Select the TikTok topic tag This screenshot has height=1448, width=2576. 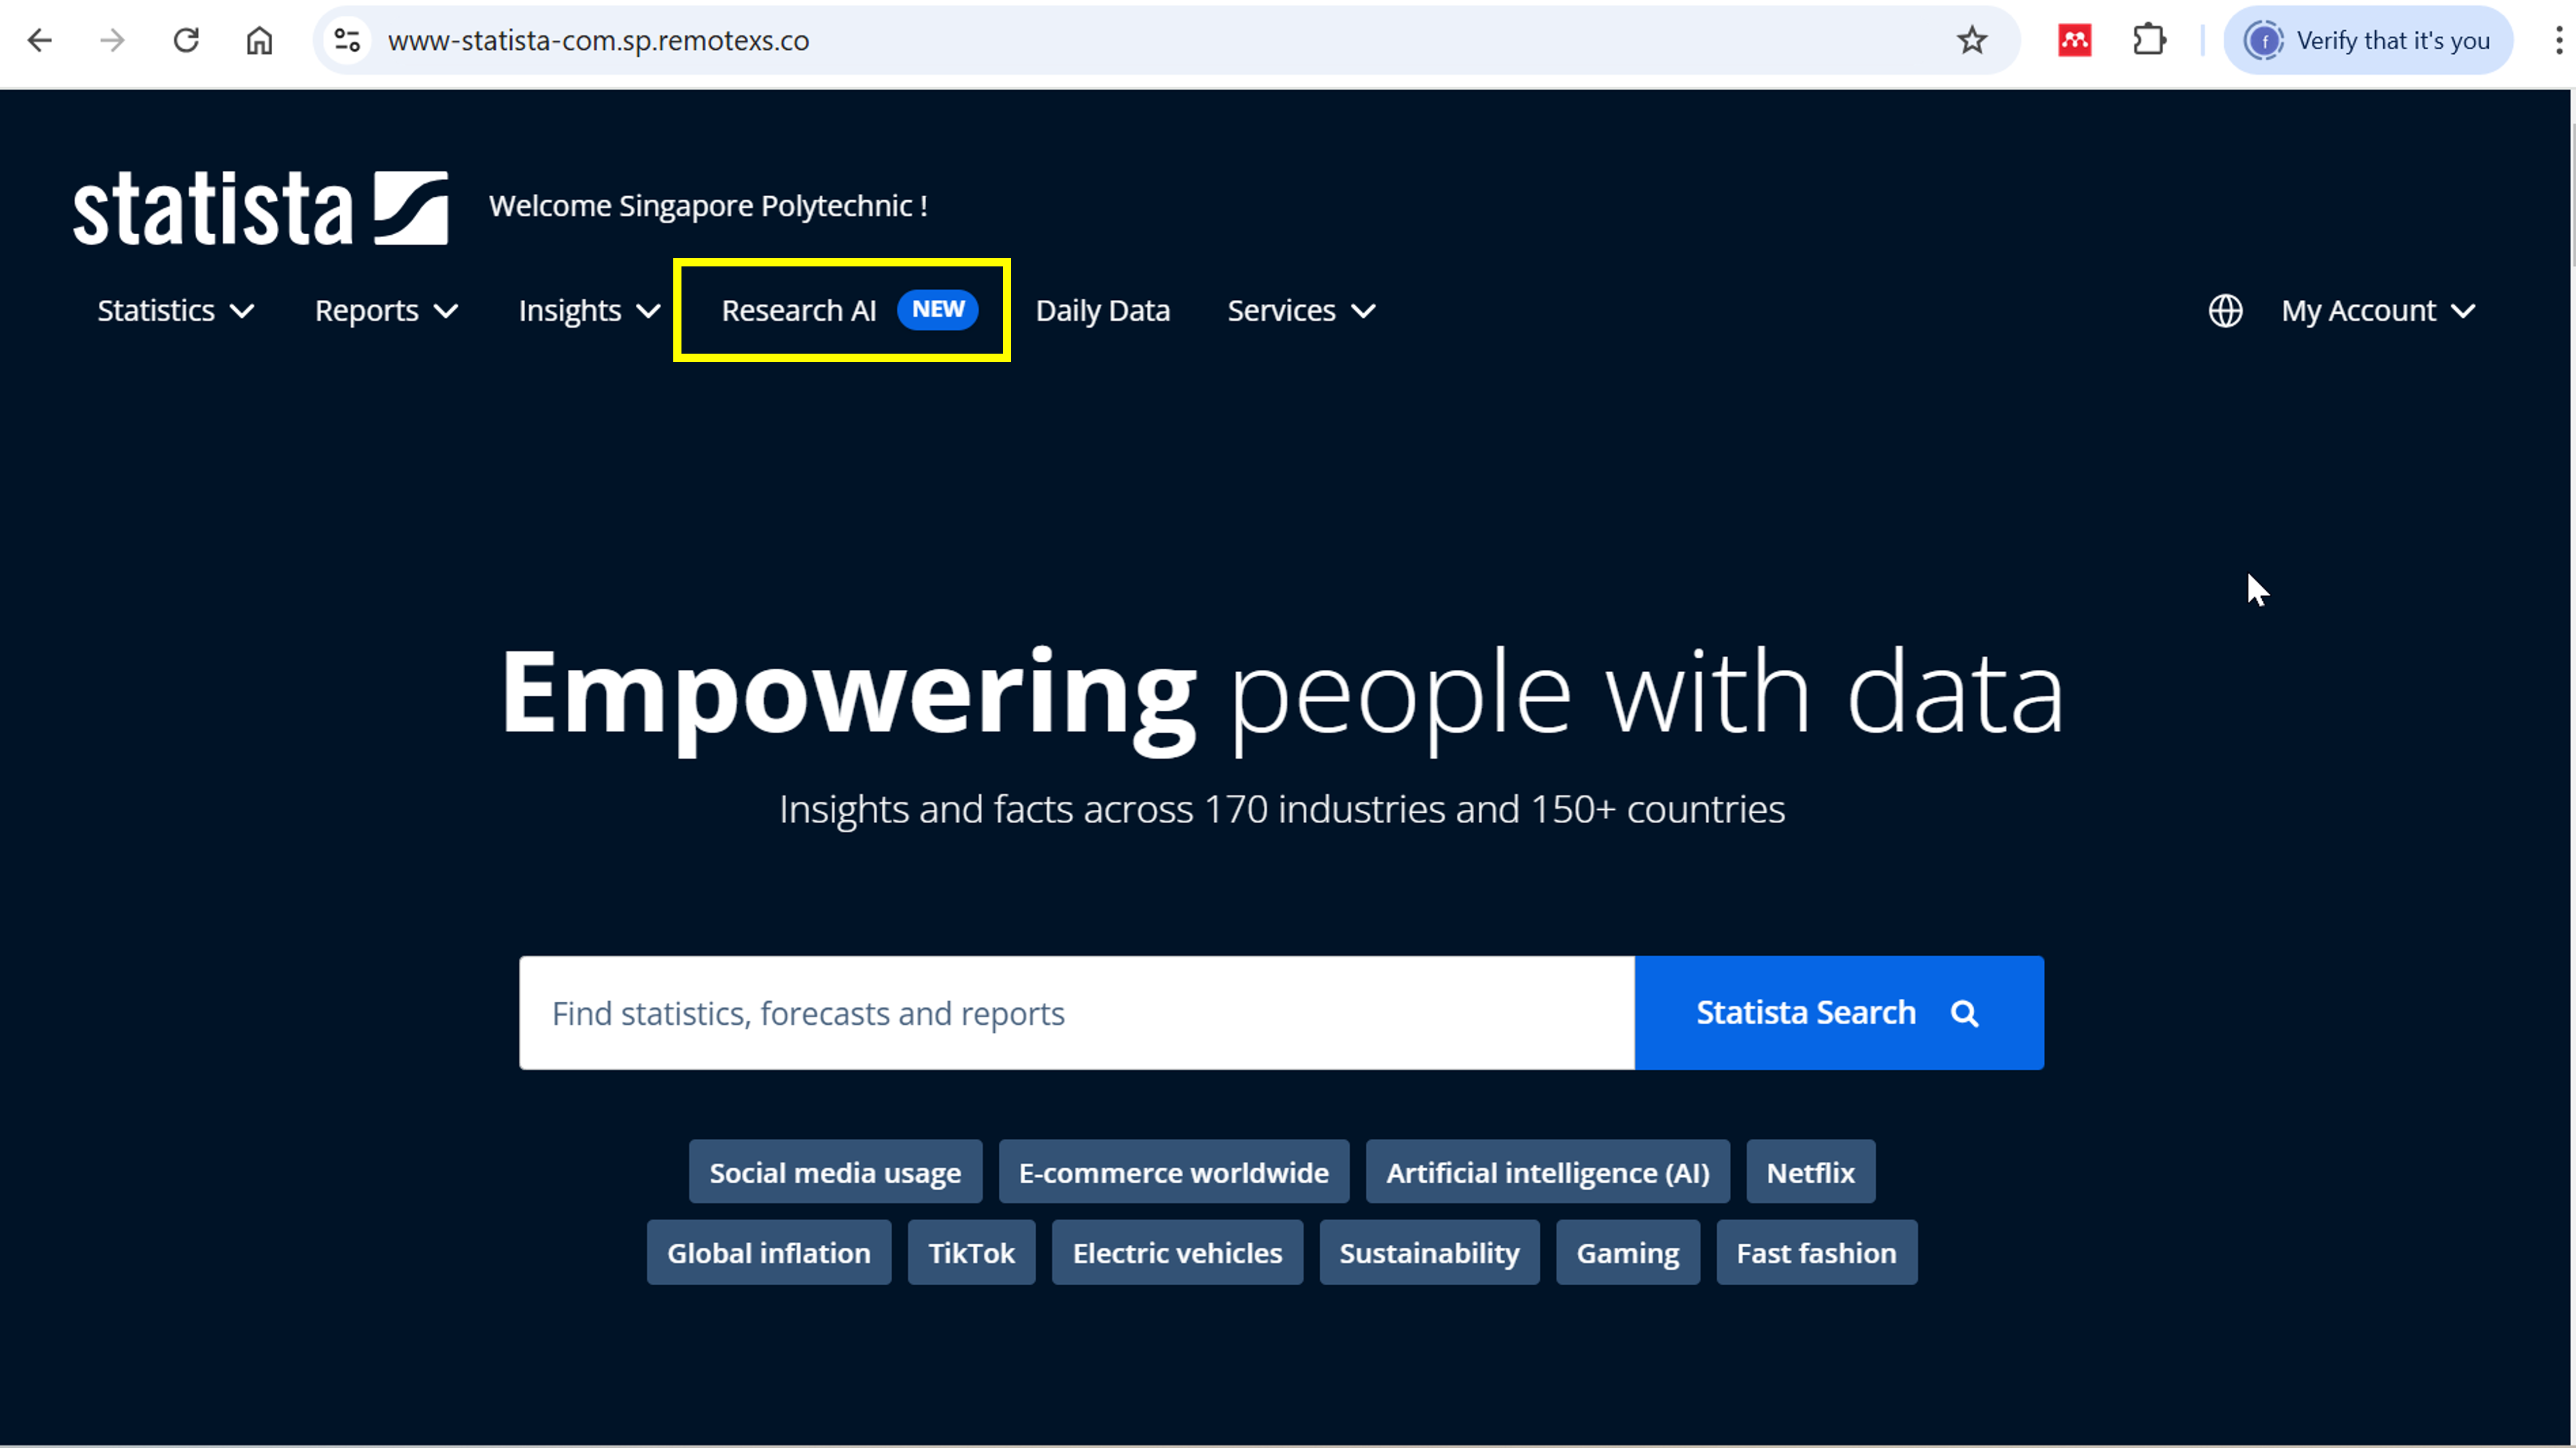click(x=971, y=1252)
